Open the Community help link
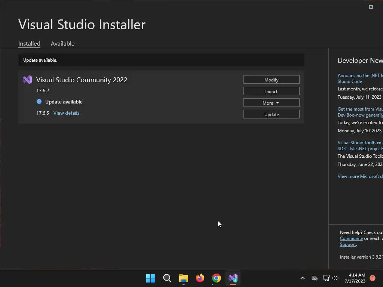This screenshot has width=383, height=287. (351, 238)
